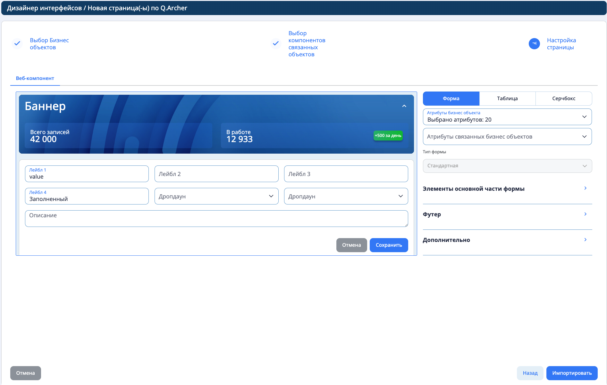Click into the Описание text area
The height and width of the screenshot is (385, 607).
216,219
